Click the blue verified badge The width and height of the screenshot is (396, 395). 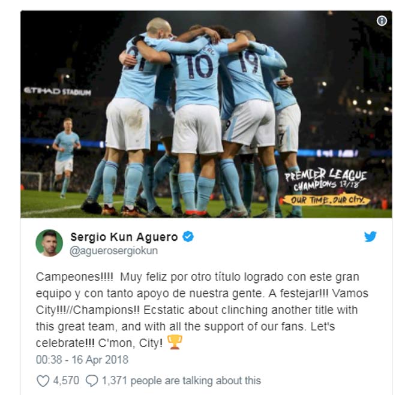pyautogui.click(x=188, y=237)
